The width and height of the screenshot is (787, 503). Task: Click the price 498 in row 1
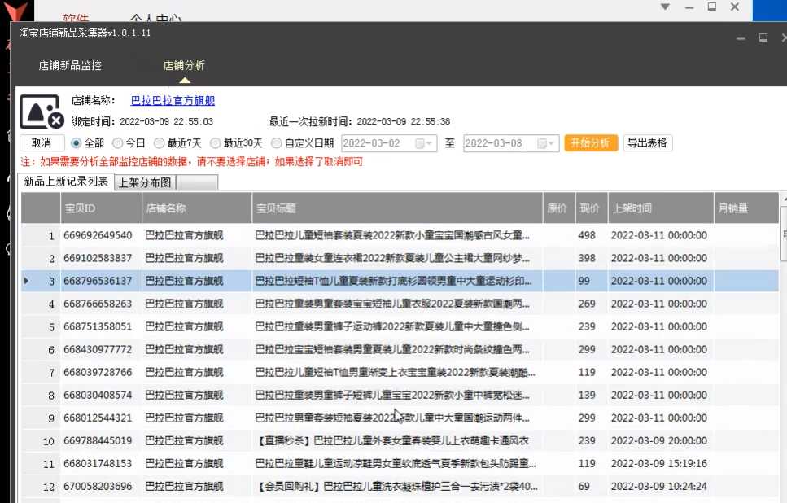587,235
